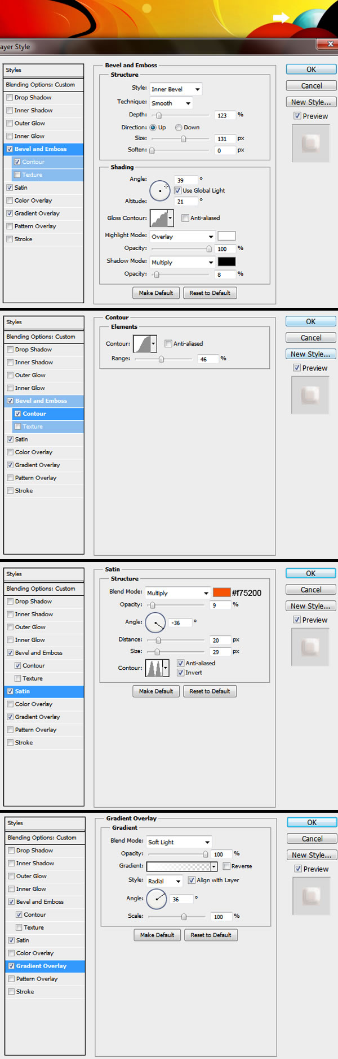The width and height of the screenshot is (338, 1059).
Task: Expand the Contour Elements picker dropdown arrow
Action: pos(154,343)
